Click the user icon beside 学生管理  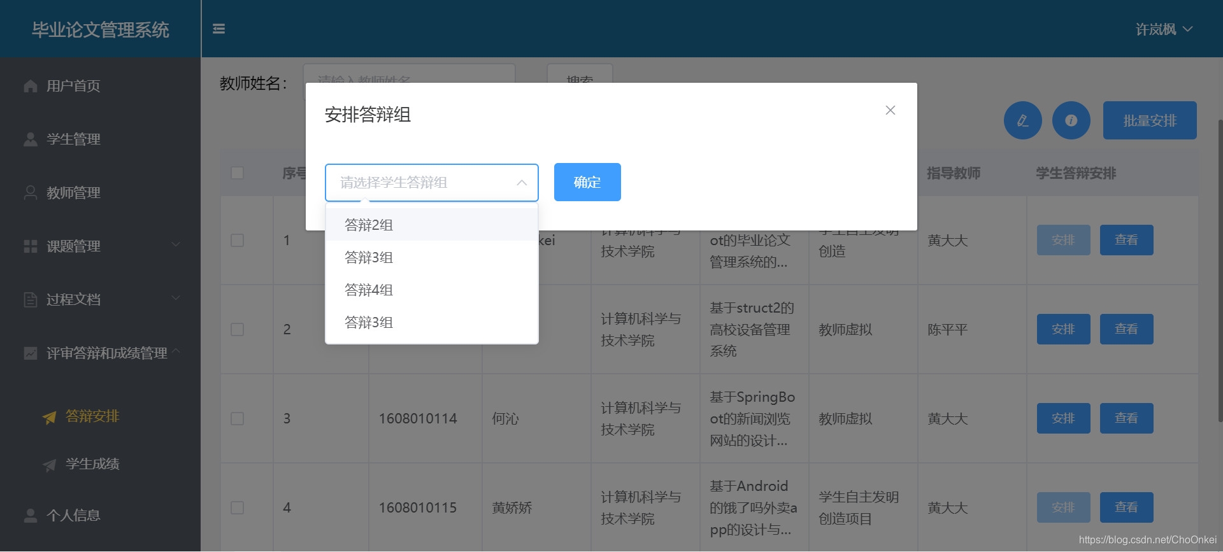31,139
